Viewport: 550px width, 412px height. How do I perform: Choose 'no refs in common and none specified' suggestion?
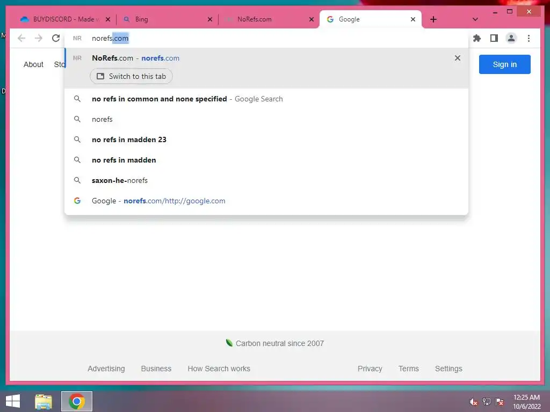tap(266, 99)
